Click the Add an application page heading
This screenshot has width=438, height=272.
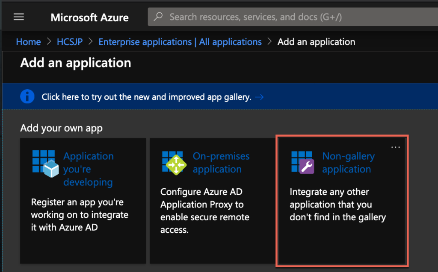[x=76, y=63]
